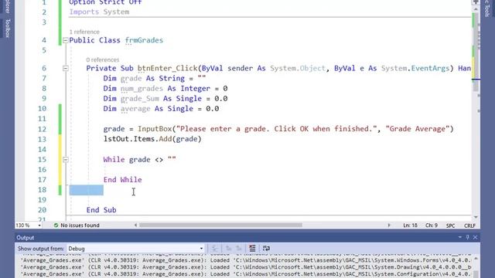Collapse the While grade loop block
This screenshot has width=495, height=278.
click(x=65, y=160)
